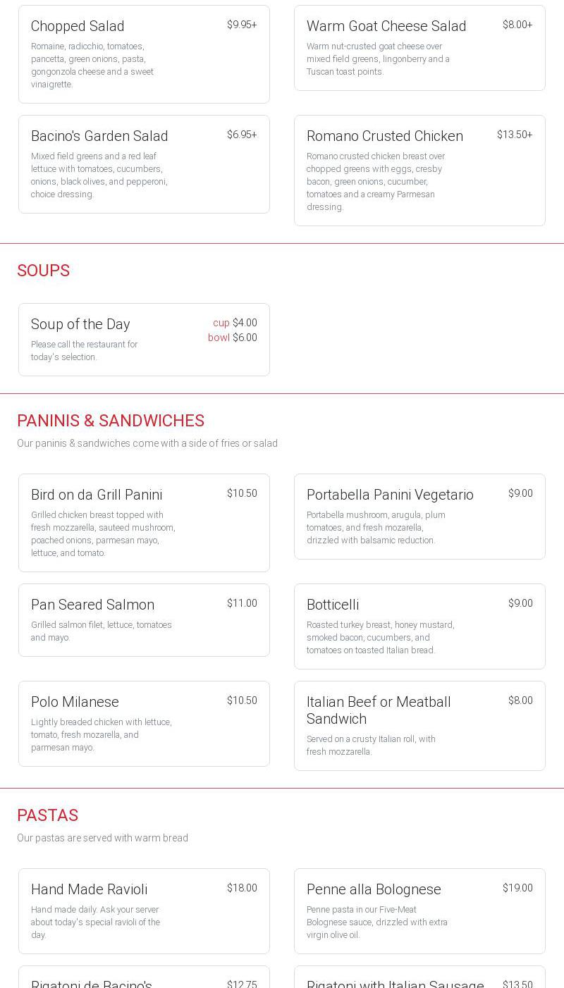Click the Romano Crusted Chicken item
564x988 pixels.
pyautogui.click(x=419, y=171)
